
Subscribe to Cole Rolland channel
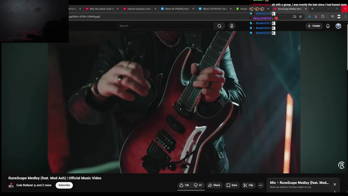pyautogui.click(x=64, y=185)
